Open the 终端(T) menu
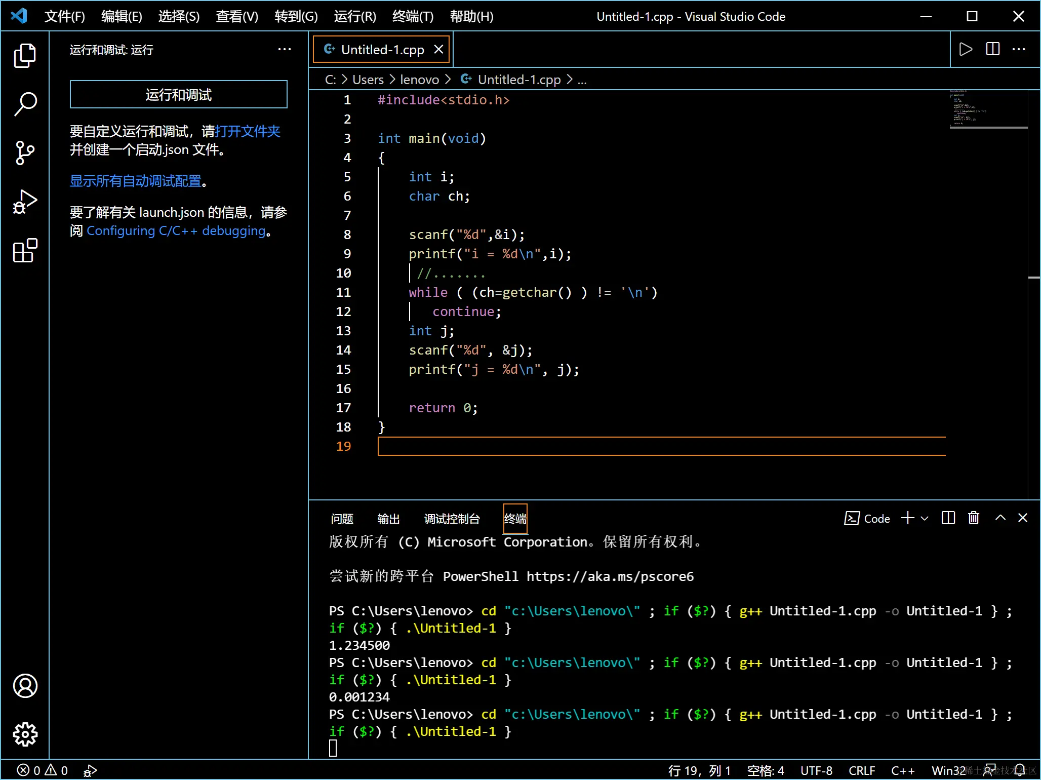This screenshot has width=1041, height=780. [x=413, y=16]
